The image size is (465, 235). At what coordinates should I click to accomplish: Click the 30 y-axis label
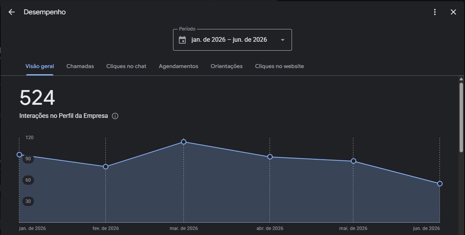click(x=28, y=201)
